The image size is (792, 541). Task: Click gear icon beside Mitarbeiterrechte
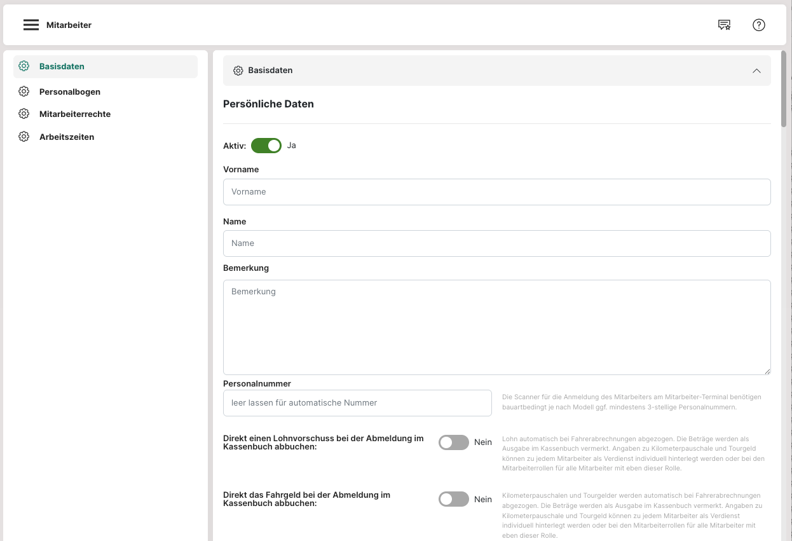(24, 114)
